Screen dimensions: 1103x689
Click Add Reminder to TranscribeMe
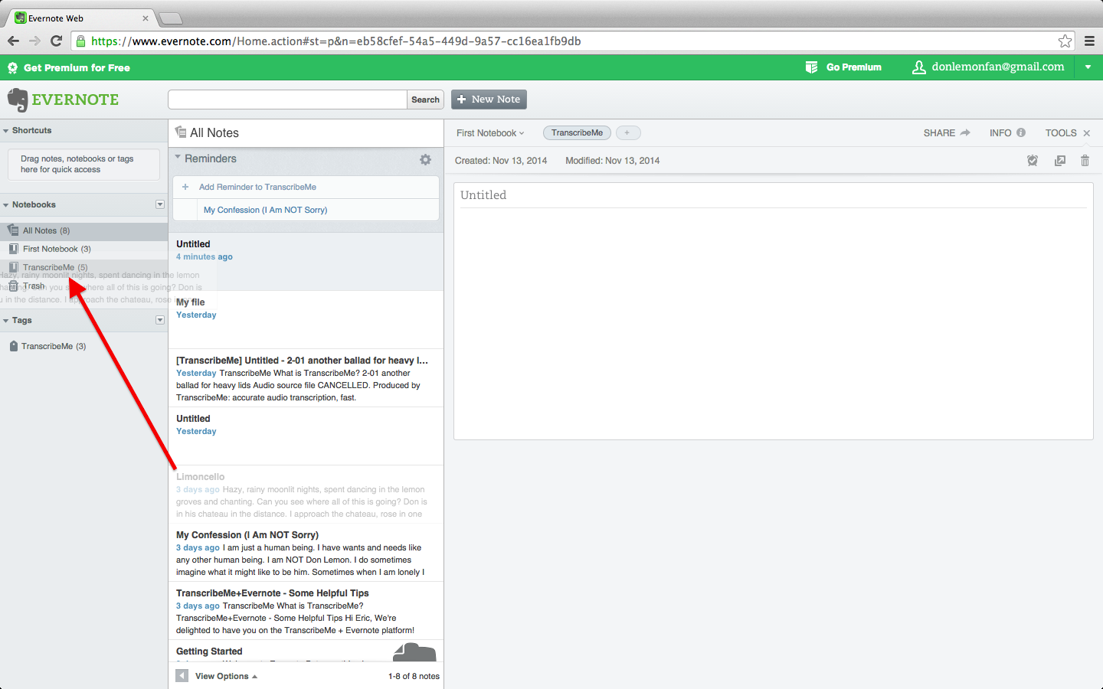[257, 187]
